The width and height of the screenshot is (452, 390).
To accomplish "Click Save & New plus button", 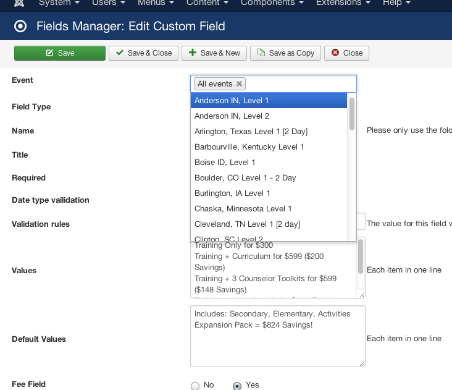I will [x=214, y=53].
